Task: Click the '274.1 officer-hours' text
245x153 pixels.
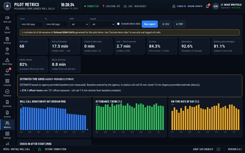Action: [x=32, y=90]
